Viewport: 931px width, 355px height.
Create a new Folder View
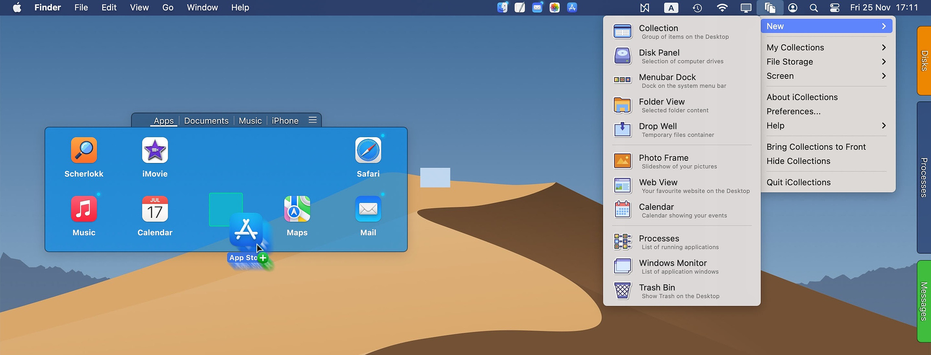[x=682, y=105]
